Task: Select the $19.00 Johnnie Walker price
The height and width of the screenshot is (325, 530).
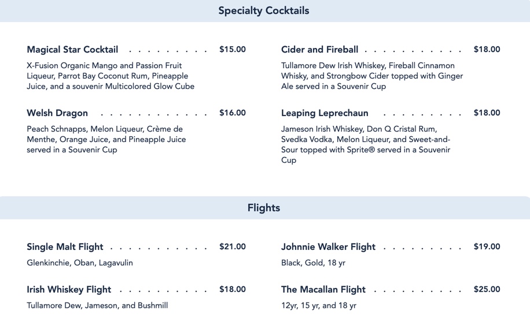Action: coord(487,247)
